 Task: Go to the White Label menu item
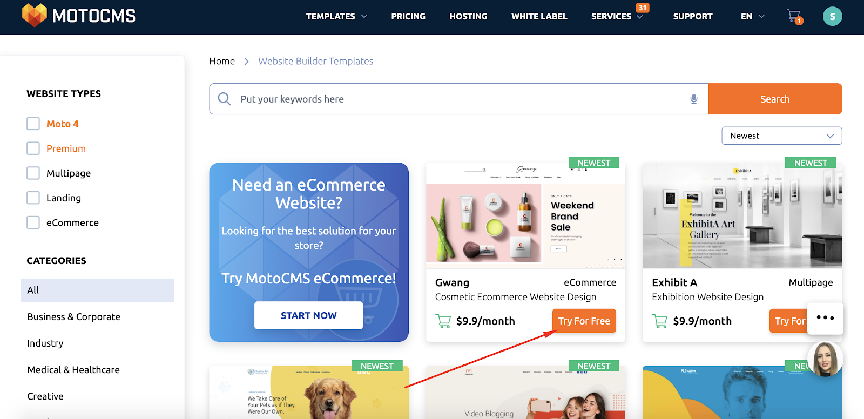[539, 16]
